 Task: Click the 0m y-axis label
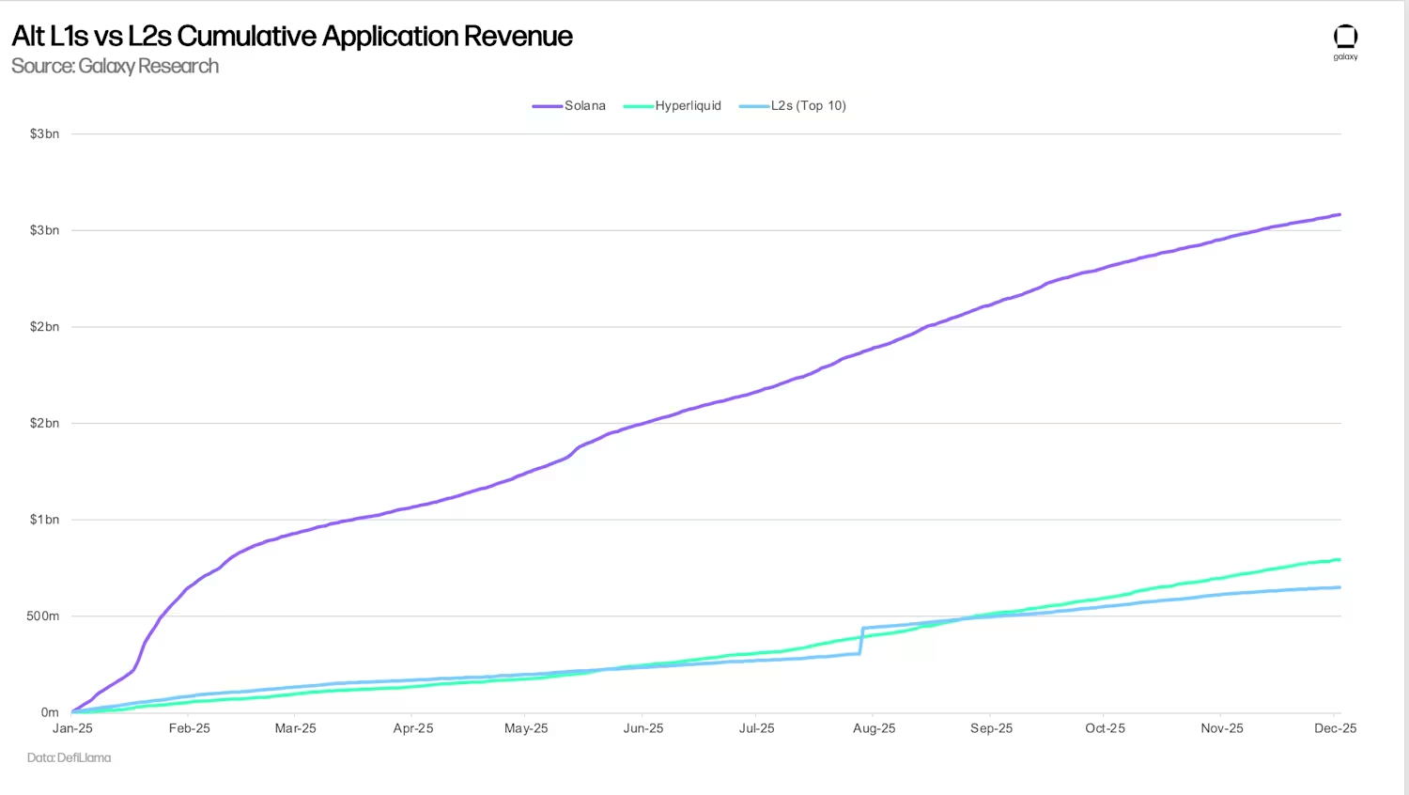pyautogui.click(x=50, y=712)
